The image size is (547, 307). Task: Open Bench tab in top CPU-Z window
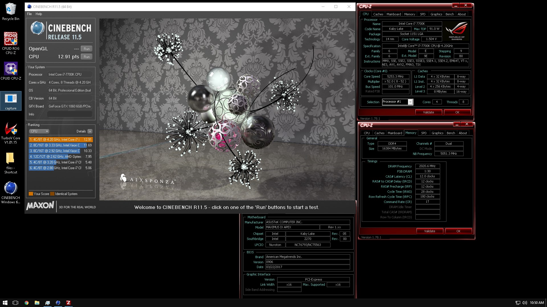(x=450, y=14)
